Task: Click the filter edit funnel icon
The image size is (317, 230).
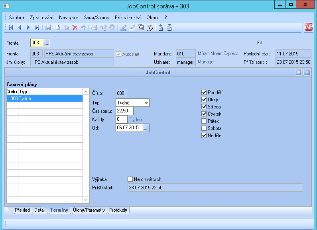Action: tap(150, 28)
